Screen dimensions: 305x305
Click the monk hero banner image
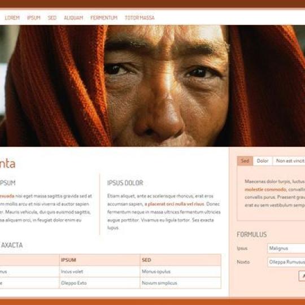coord(152,86)
